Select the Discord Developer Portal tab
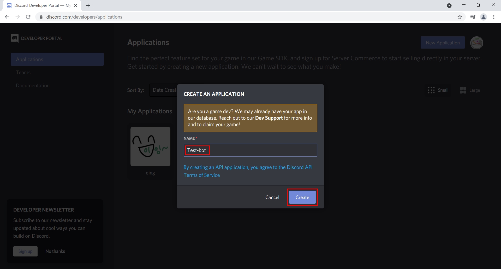Viewport: 501px width, 269px height. [42, 5]
